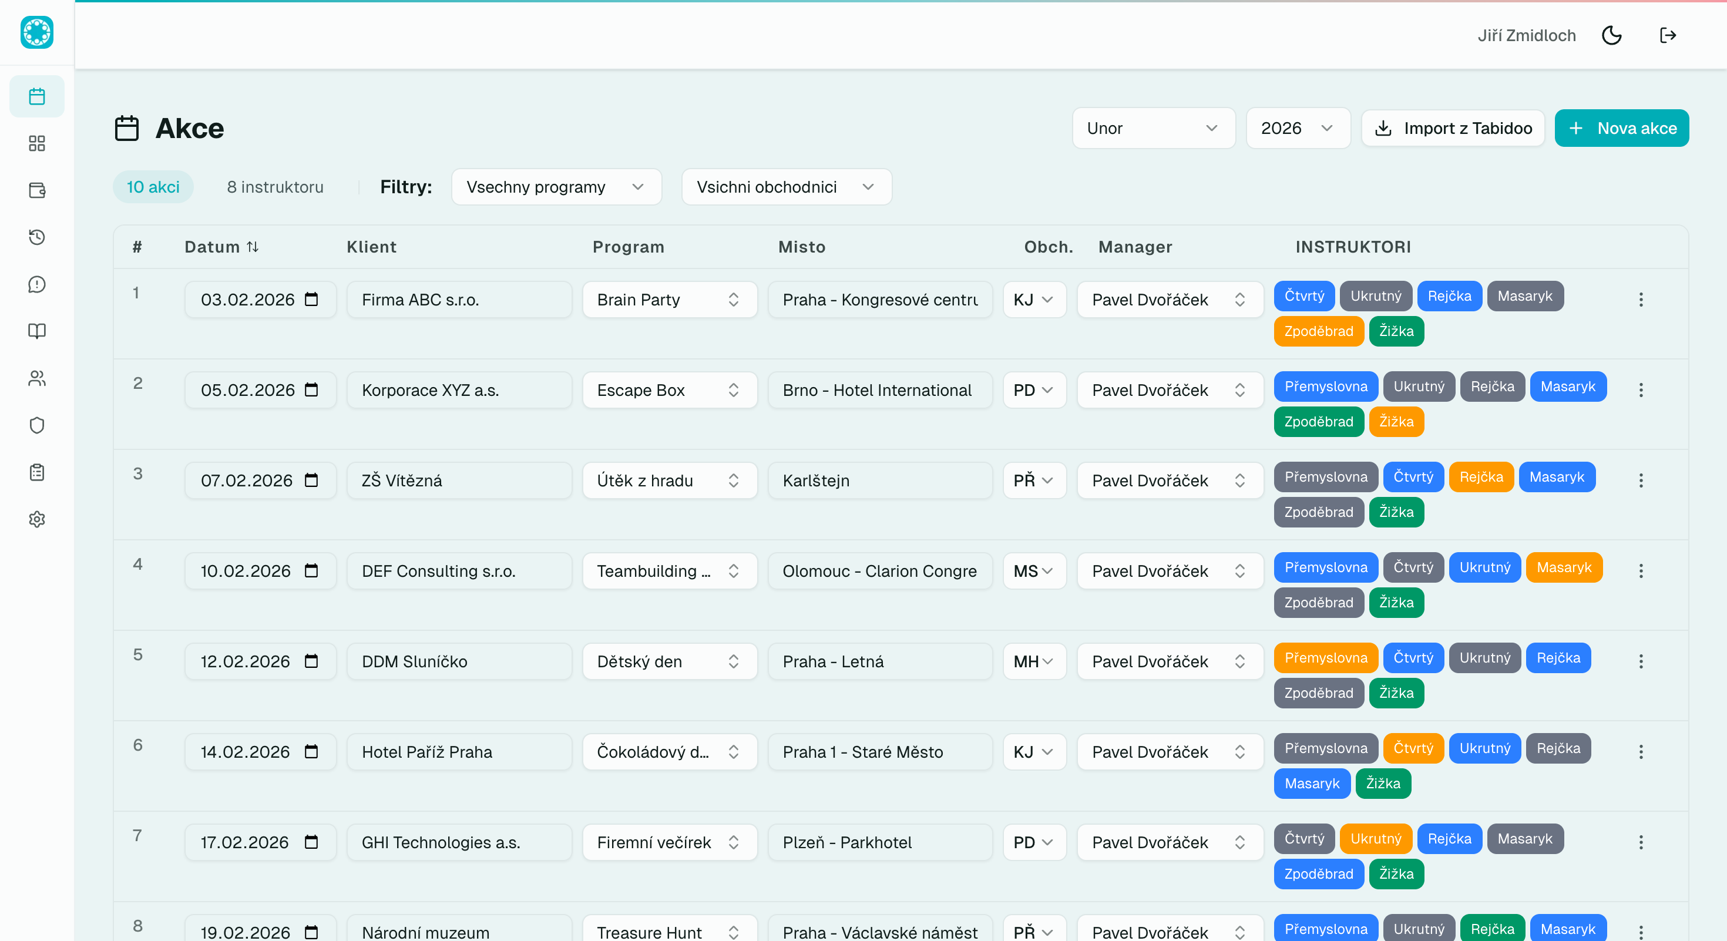The image size is (1727, 941).
Task: Open the security shield section in sidebar
Action: point(37,426)
